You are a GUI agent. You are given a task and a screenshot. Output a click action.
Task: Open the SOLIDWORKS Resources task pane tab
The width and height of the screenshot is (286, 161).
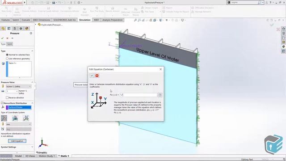tap(283, 29)
